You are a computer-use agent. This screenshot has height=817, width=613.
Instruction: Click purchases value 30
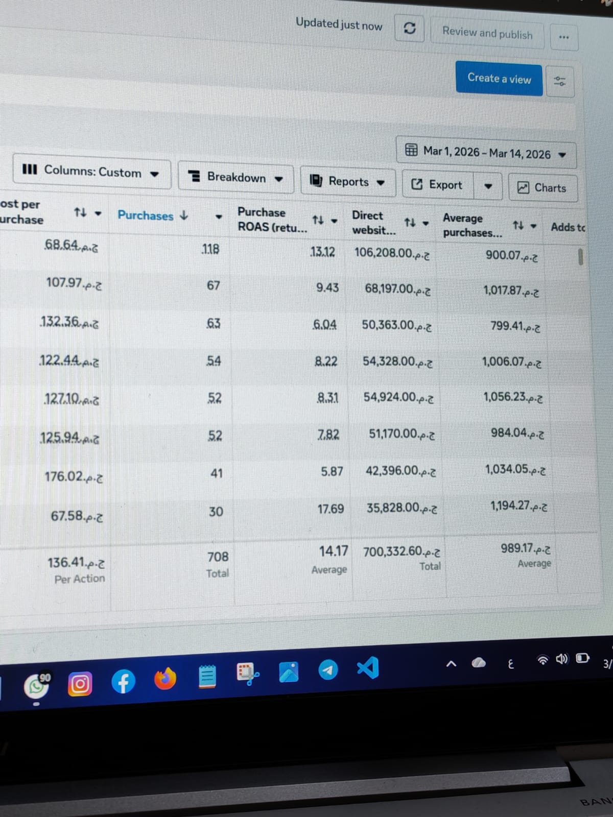click(x=216, y=512)
